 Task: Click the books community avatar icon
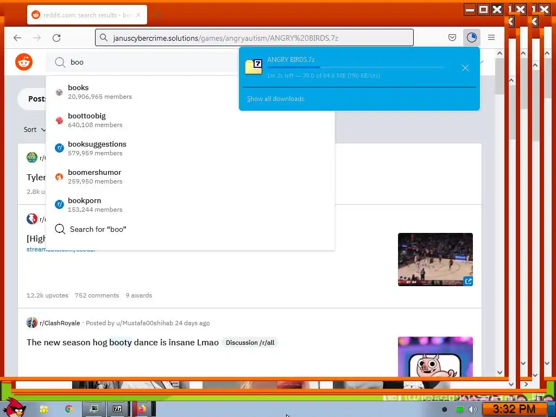point(59,92)
